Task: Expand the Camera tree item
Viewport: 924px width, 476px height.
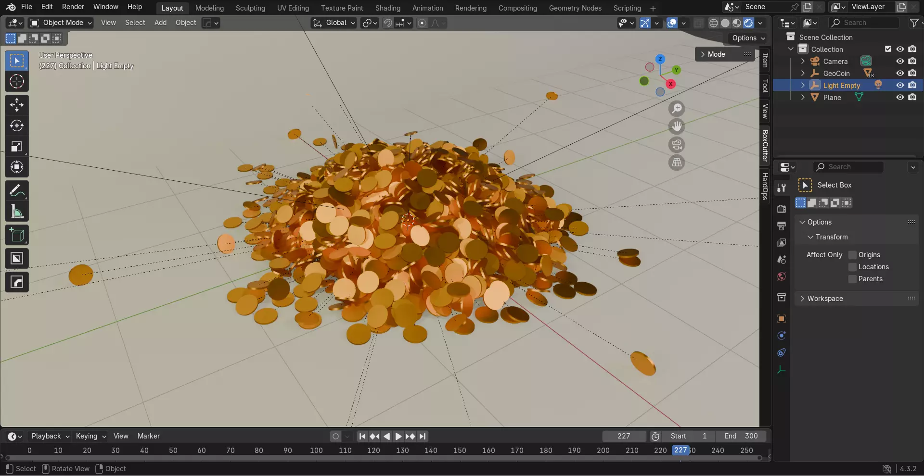Action: click(x=803, y=61)
